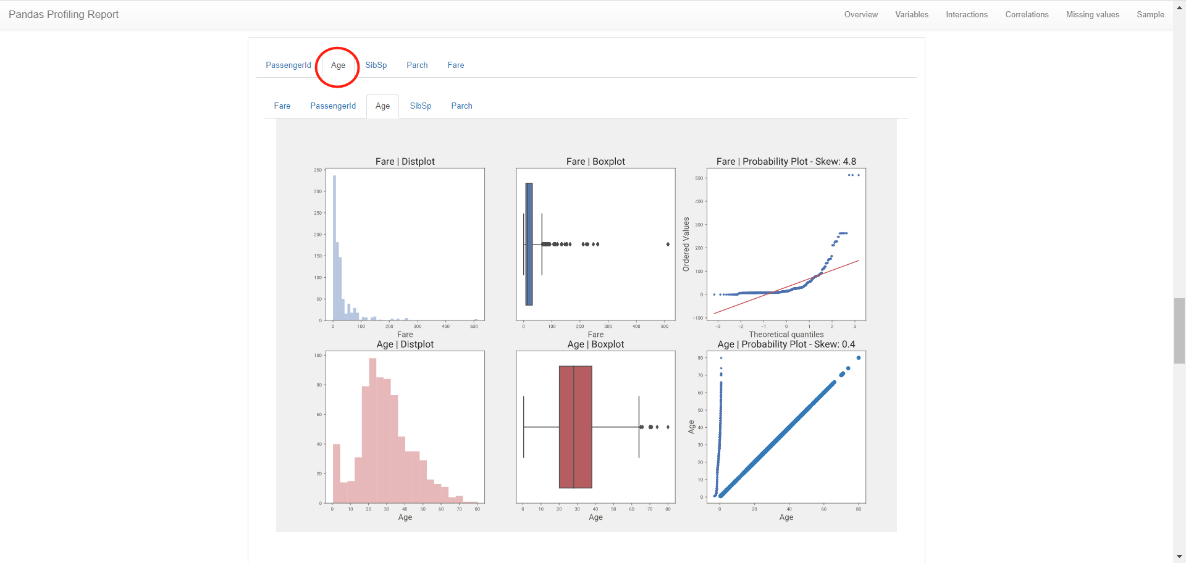The image size is (1186, 563).
Task: Click the Fare Distplot histogram
Action: [405, 244]
